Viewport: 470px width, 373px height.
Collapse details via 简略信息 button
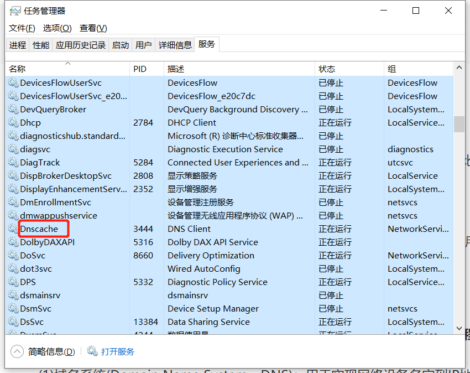pos(43,350)
